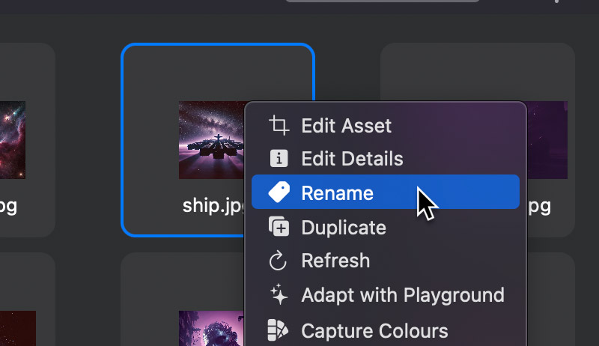Click the Duplicate plus-square icon
The image size is (599, 346).
tap(279, 227)
